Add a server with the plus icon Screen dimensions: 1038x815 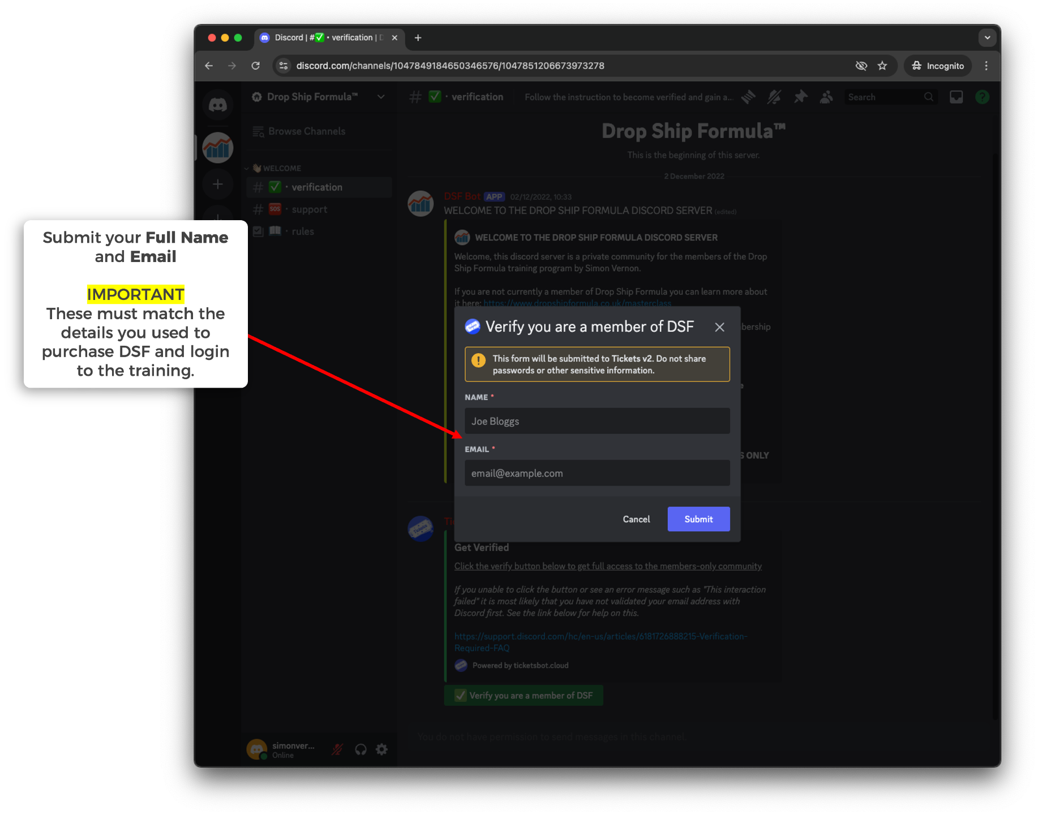pos(218,185)
